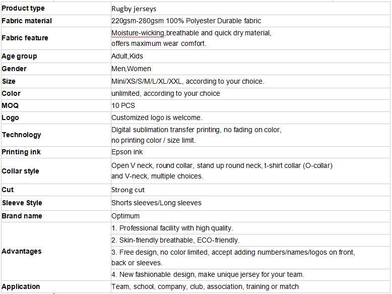Image resolution: width=392 pixels, height=294 pixels.
Task: Select the Technology label cell
Action: 56,135
